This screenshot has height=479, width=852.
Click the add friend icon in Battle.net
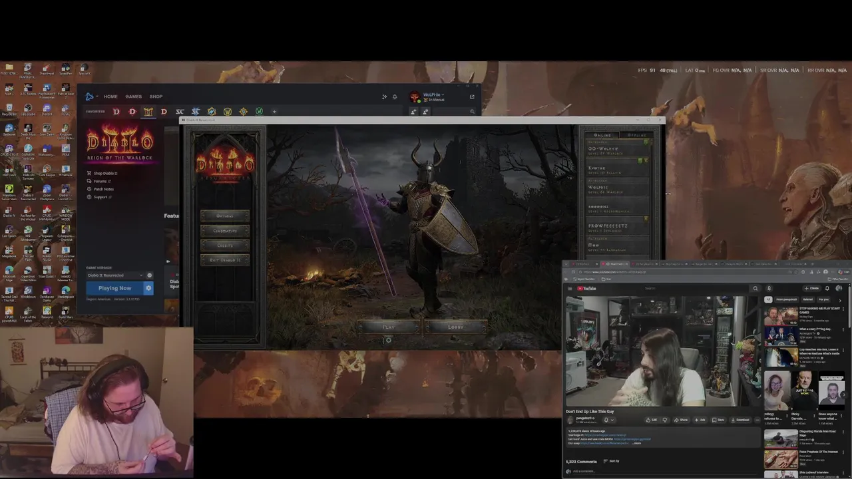(413, 111)
